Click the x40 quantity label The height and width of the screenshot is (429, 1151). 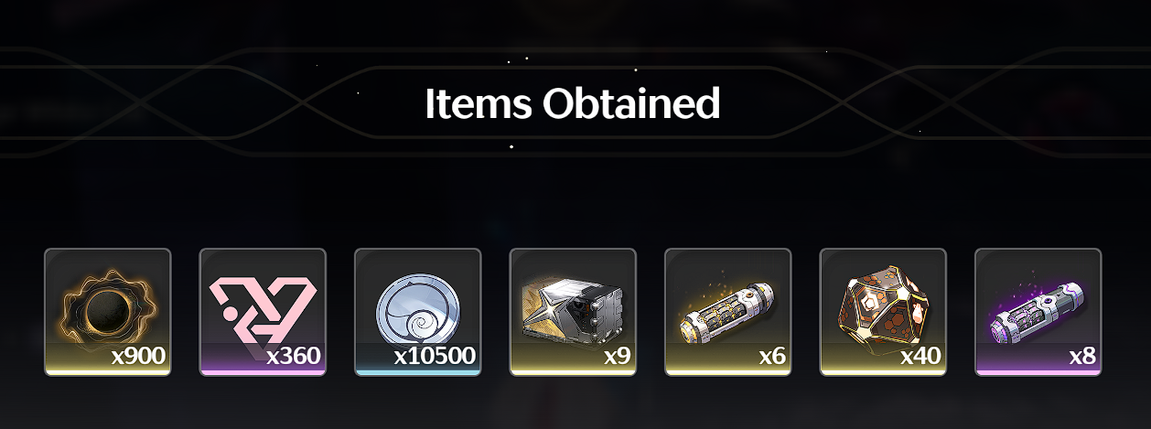920,356
